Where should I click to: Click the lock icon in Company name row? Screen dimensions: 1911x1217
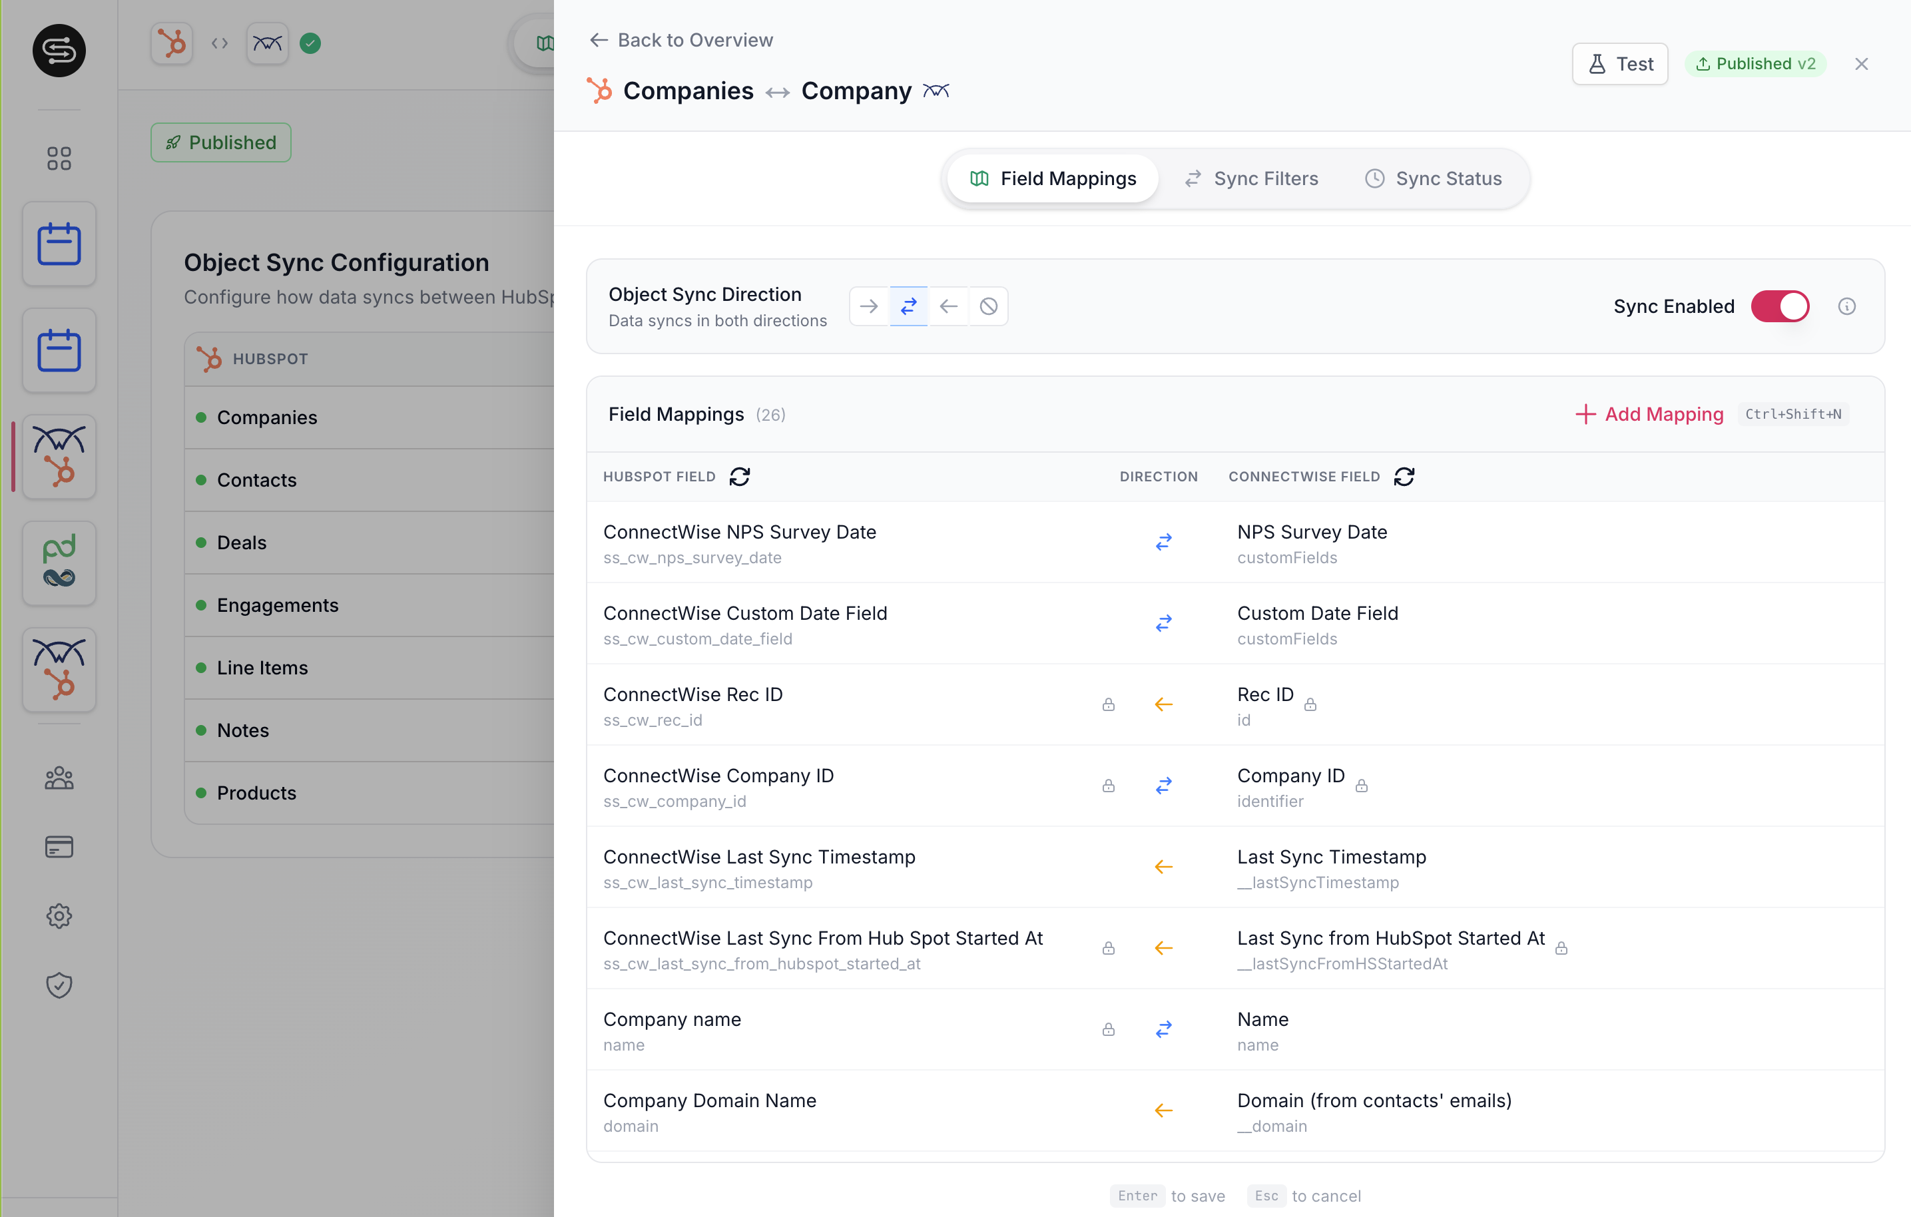click(1109, 1030)
